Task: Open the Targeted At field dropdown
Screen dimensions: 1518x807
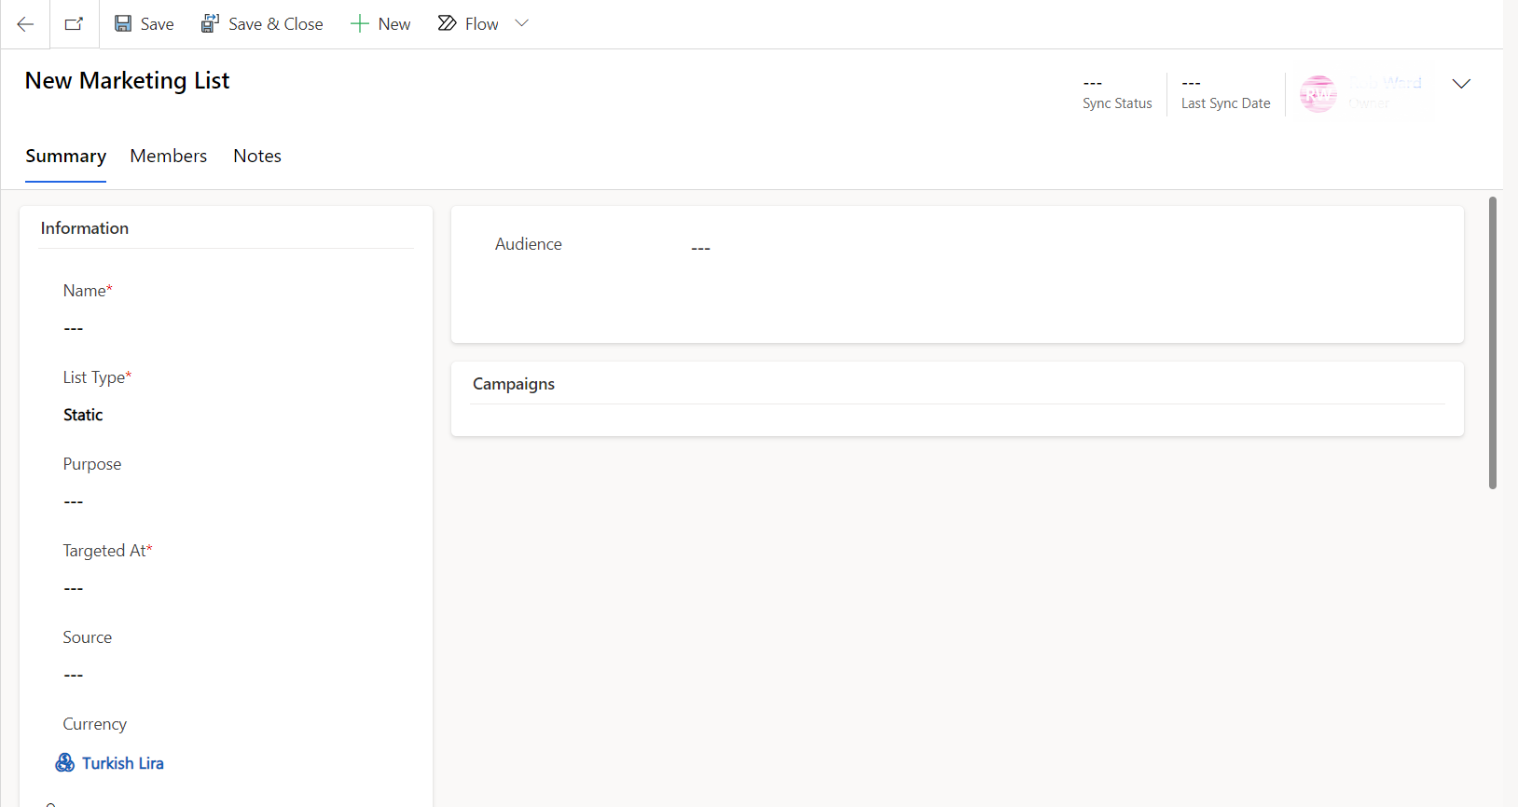Action: pos(224,588)
